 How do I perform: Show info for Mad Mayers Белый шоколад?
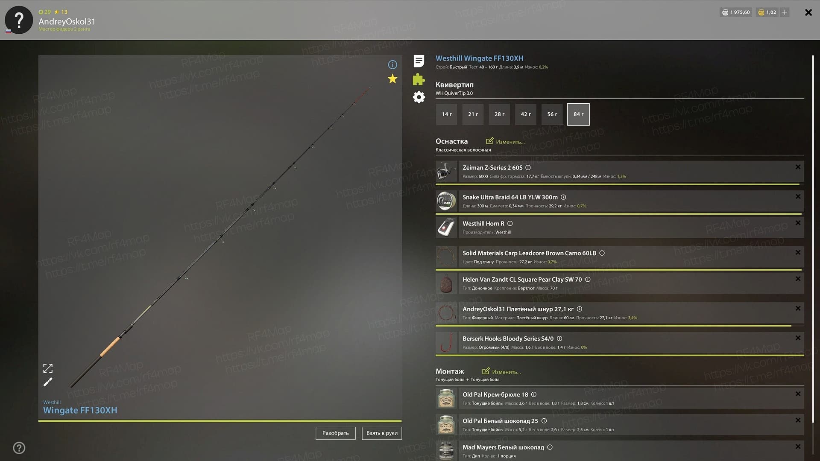550,447
